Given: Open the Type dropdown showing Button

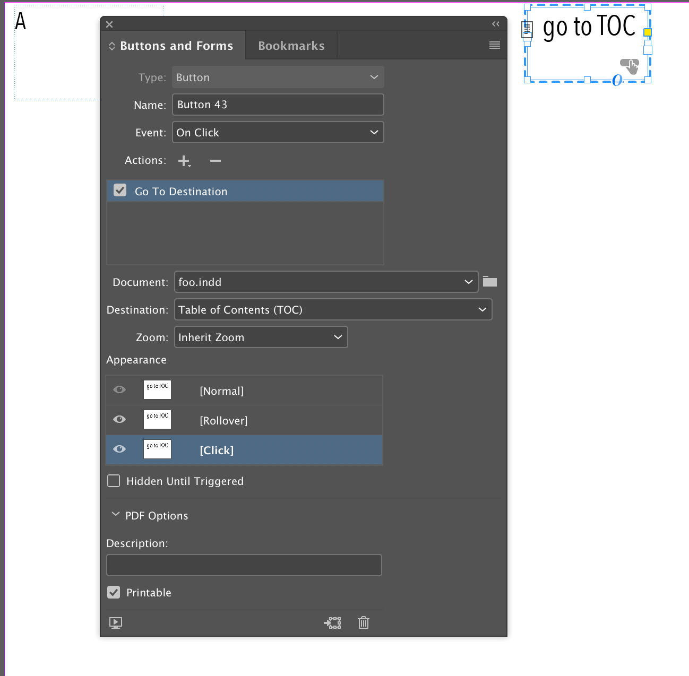Looking at the screenshot, I should 278,77.
